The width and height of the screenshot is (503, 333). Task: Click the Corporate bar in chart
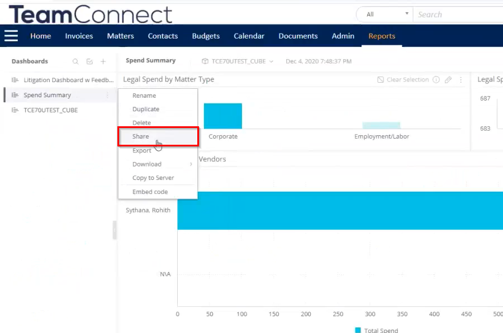coord(223,116)
